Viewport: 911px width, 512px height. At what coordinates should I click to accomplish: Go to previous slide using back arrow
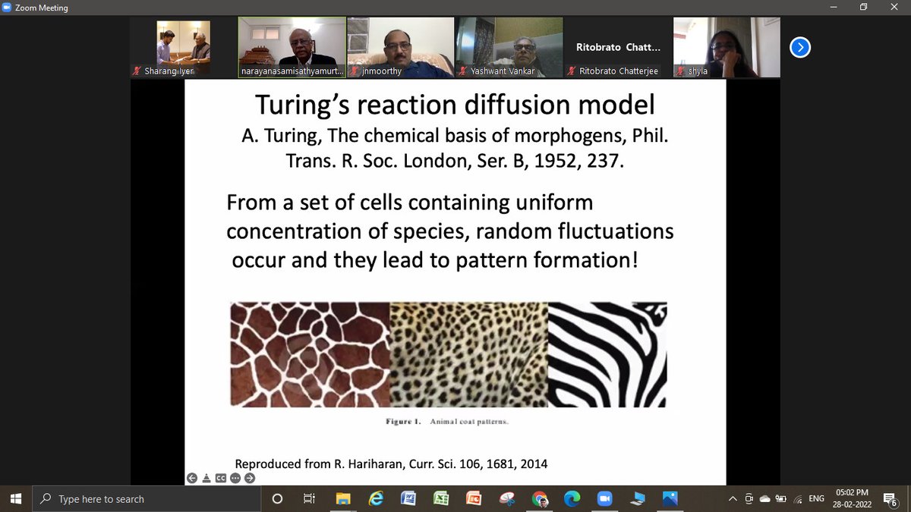point(192,478)
